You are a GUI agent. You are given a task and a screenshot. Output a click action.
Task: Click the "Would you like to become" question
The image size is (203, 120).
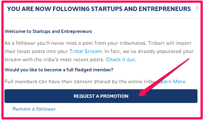pyautogui.click(x=59, y=70)
